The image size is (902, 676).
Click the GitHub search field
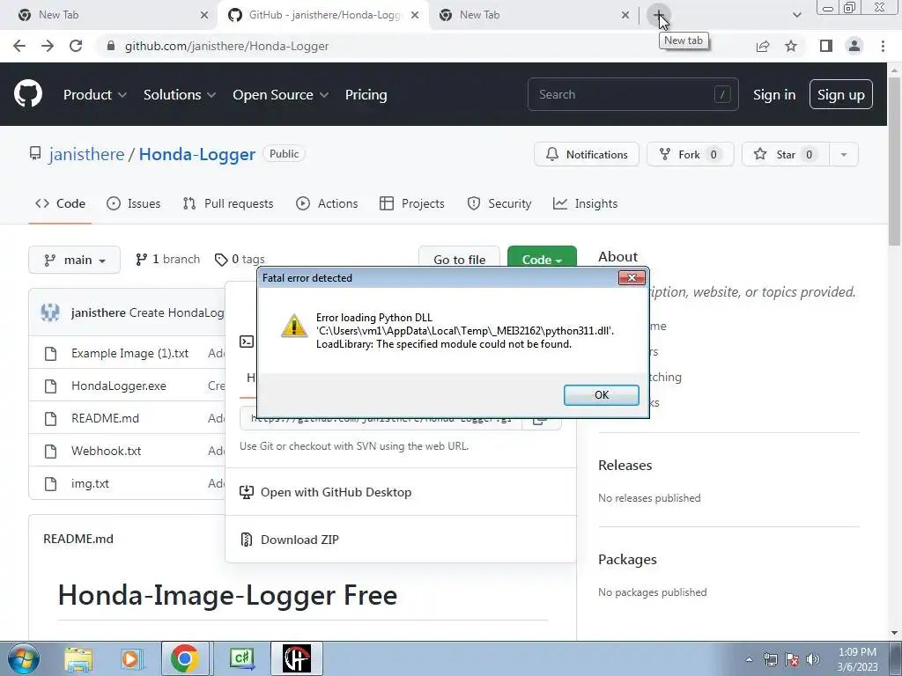point(632,94)
